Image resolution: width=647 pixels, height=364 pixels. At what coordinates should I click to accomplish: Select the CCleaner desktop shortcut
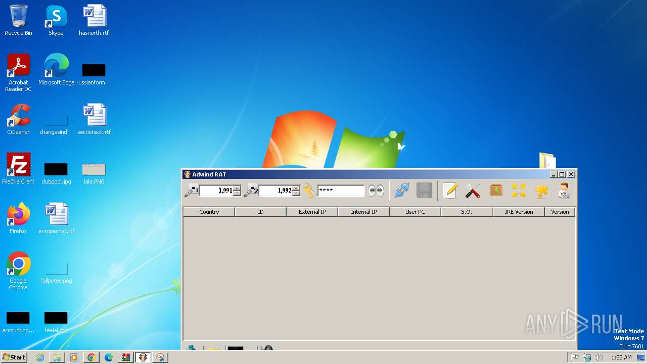18,119
